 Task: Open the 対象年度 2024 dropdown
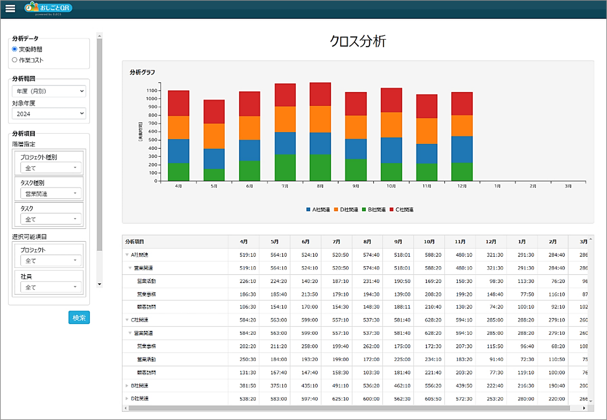coord(49,114)
